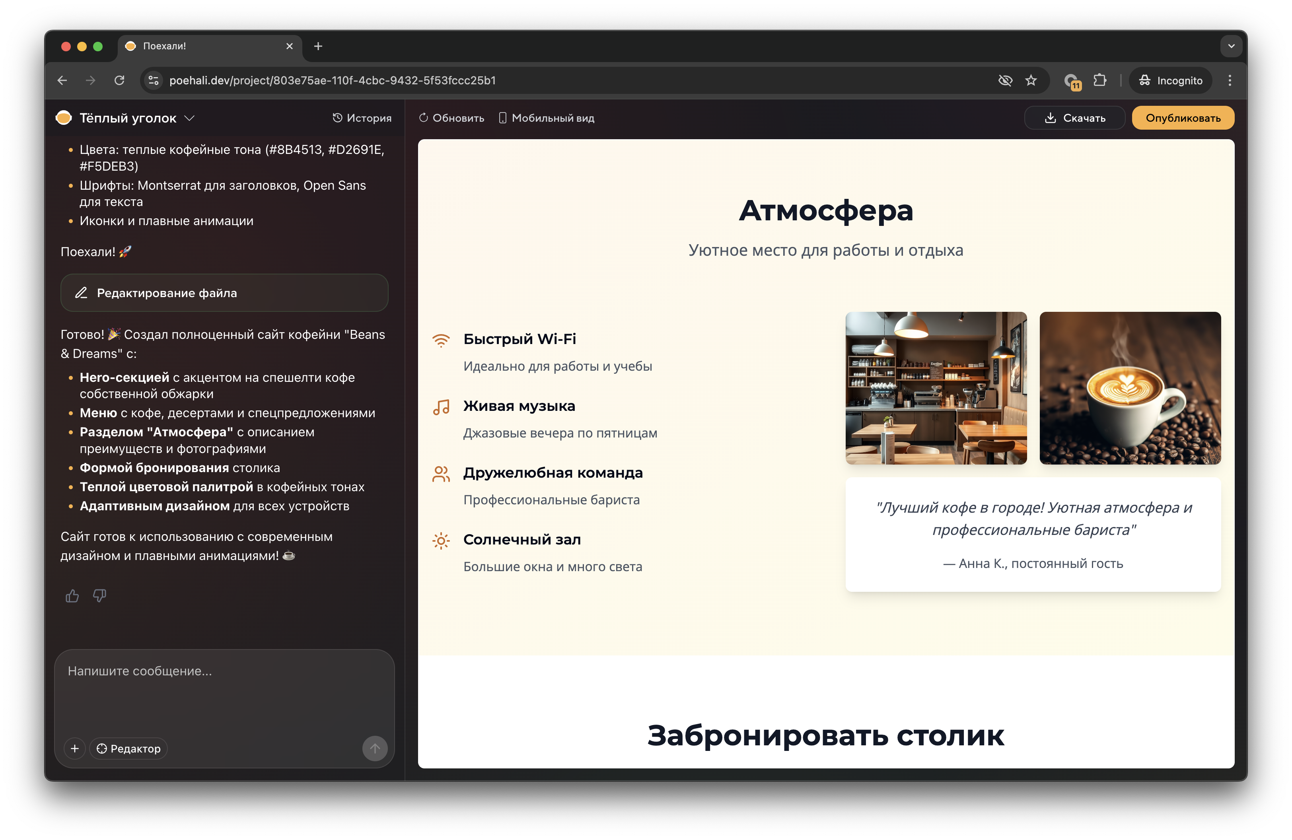Open Chrome three-dot menu
The height and width of the screenshot is (840, 1292).
point(1230,80)
